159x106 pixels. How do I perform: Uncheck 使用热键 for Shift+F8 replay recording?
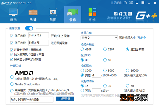[12, 43]
